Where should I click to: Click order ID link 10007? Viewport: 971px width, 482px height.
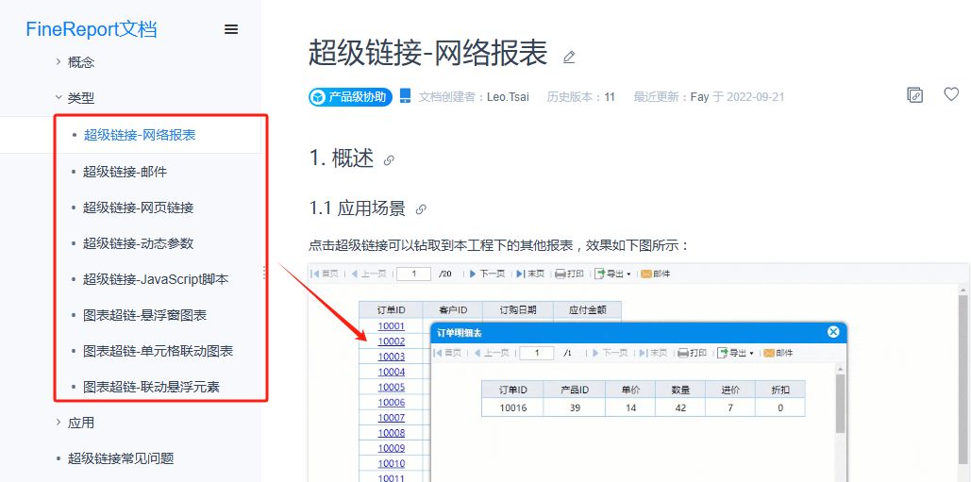[x=391, y=418]
